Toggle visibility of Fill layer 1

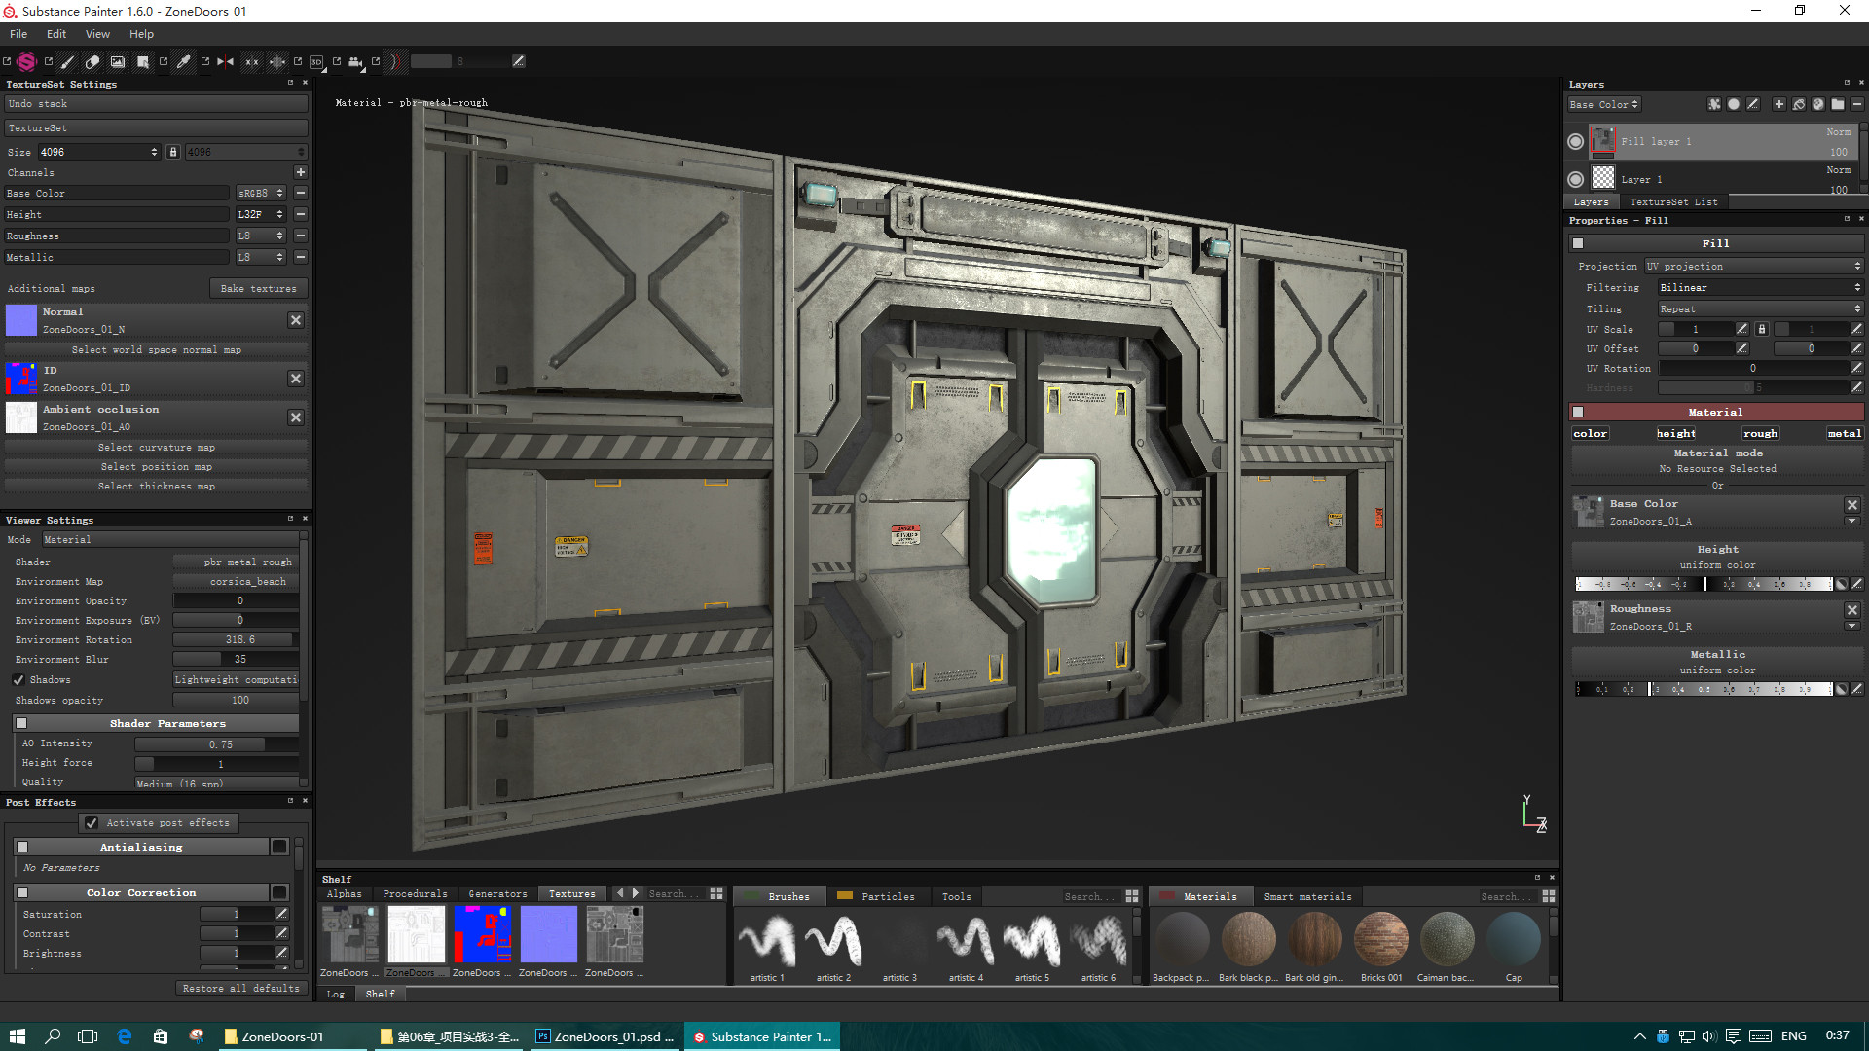(x=1575, y=141)
